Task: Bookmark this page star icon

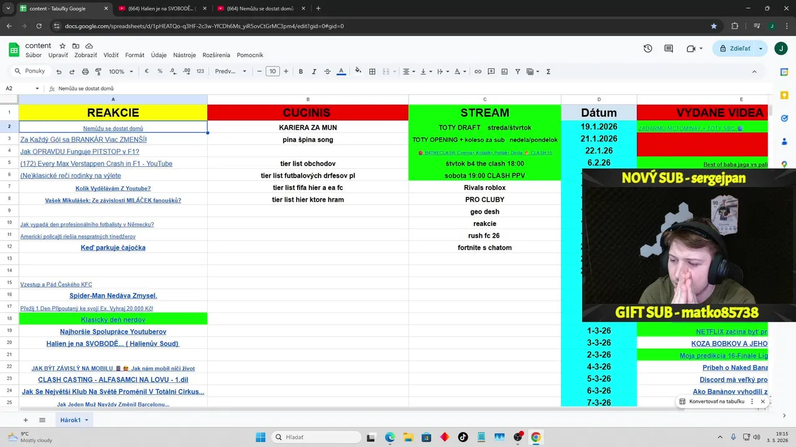Action: (714, 26)
